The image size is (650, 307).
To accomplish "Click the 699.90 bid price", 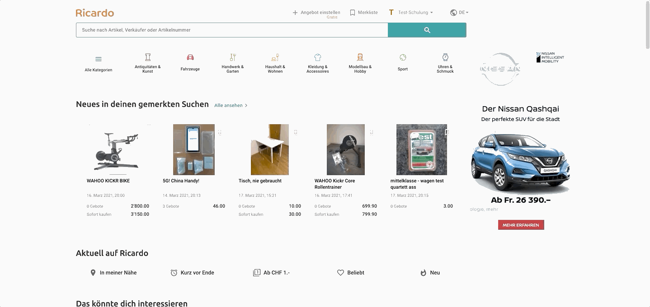I will tap(369, 206).
